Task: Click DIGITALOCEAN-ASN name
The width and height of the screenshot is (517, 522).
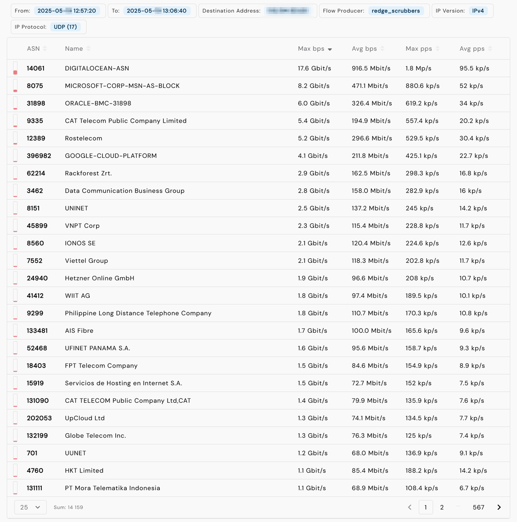Action: [97, 68]
